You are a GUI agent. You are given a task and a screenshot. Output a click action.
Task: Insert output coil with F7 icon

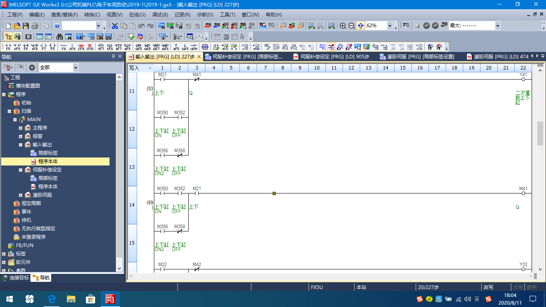coord(44,47)
